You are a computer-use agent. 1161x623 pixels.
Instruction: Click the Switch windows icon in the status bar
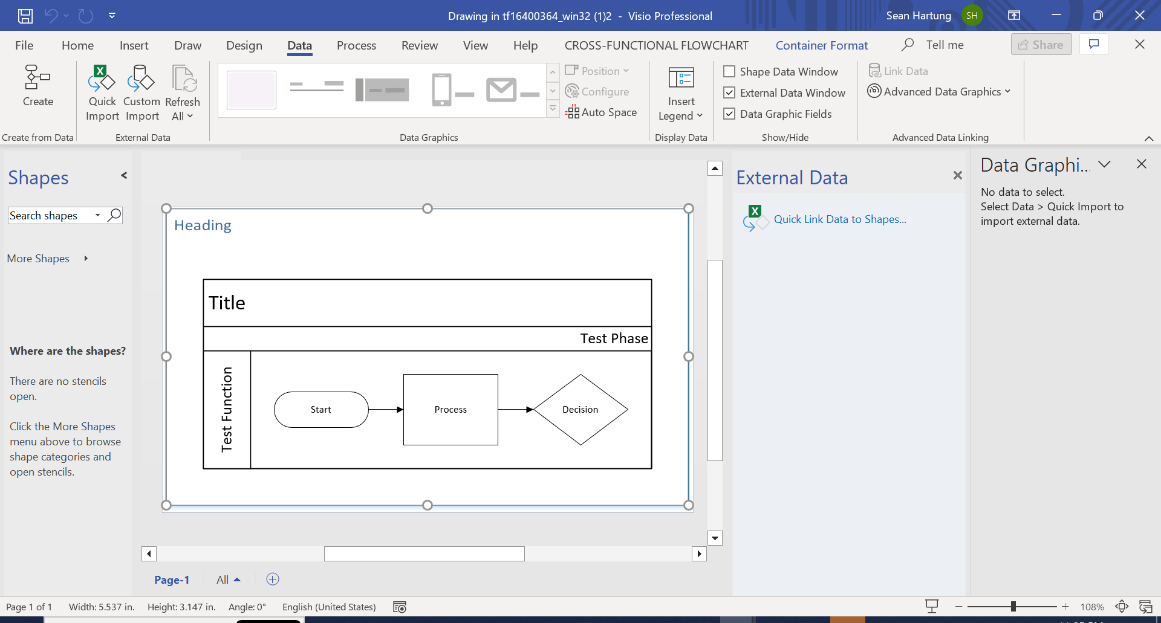click(x=1145, y=606)
